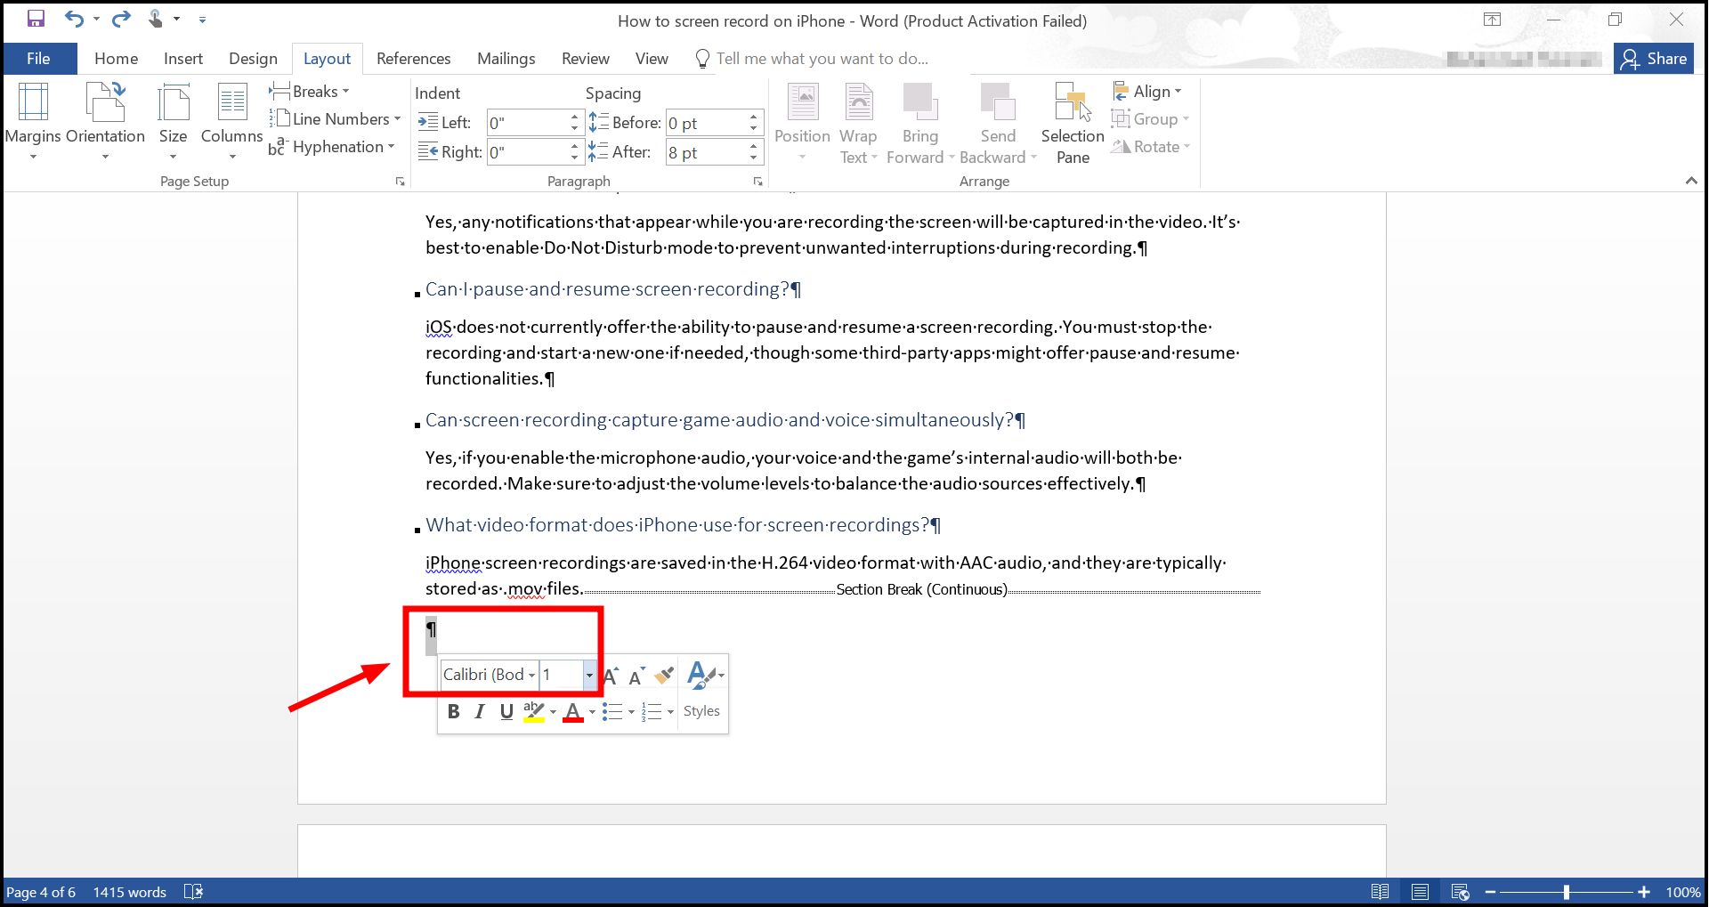Increase Spacing After with up arrow
Viewport: 1709px width, 907px height.
pos(754,146)
